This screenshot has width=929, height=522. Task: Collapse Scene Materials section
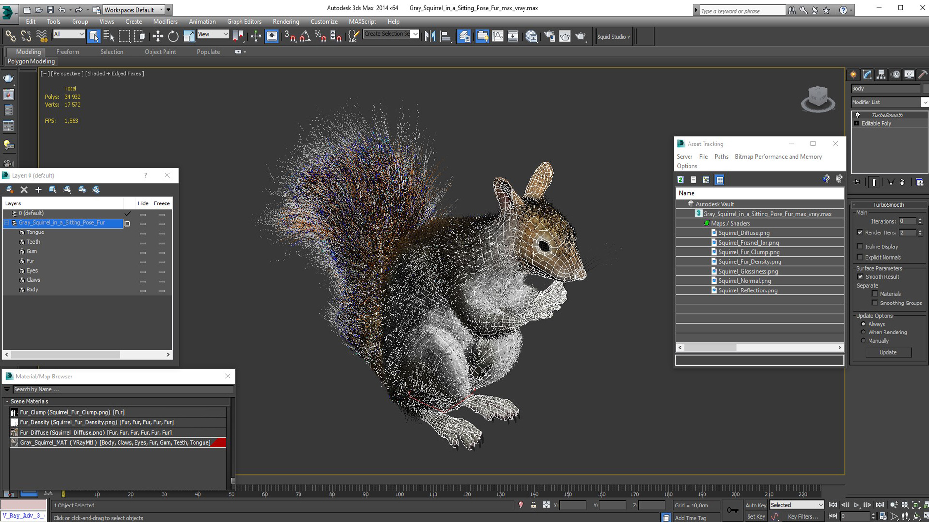(7, 402)
